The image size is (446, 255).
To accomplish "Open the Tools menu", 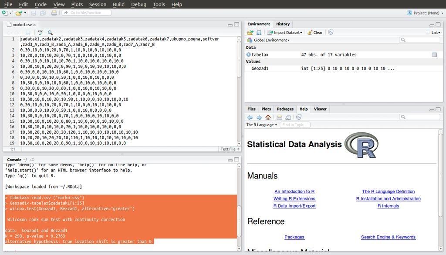I will pos(159,4).
